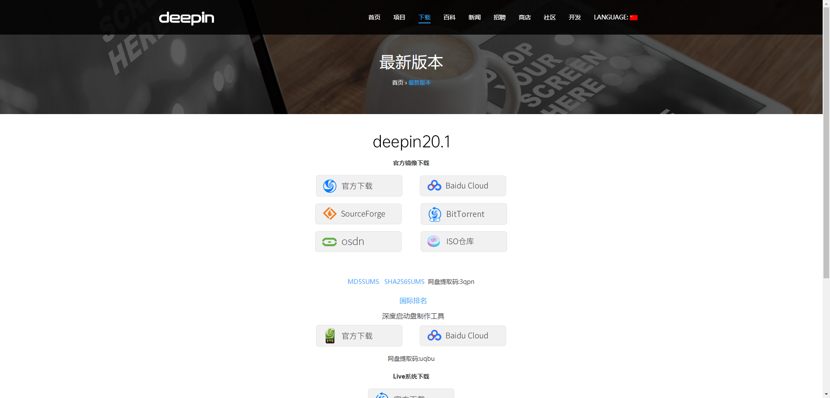Screen dimensions: 830x398
Task: Click 首页 in the breadcrumb
Action: (x=398, y=83)
